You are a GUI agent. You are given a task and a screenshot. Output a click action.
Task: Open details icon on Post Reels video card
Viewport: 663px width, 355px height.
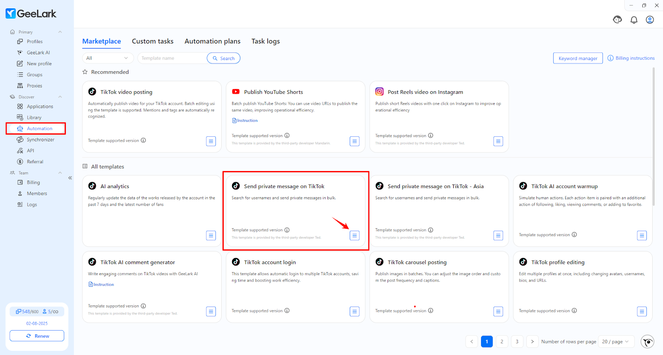click(x=498, y=141)
